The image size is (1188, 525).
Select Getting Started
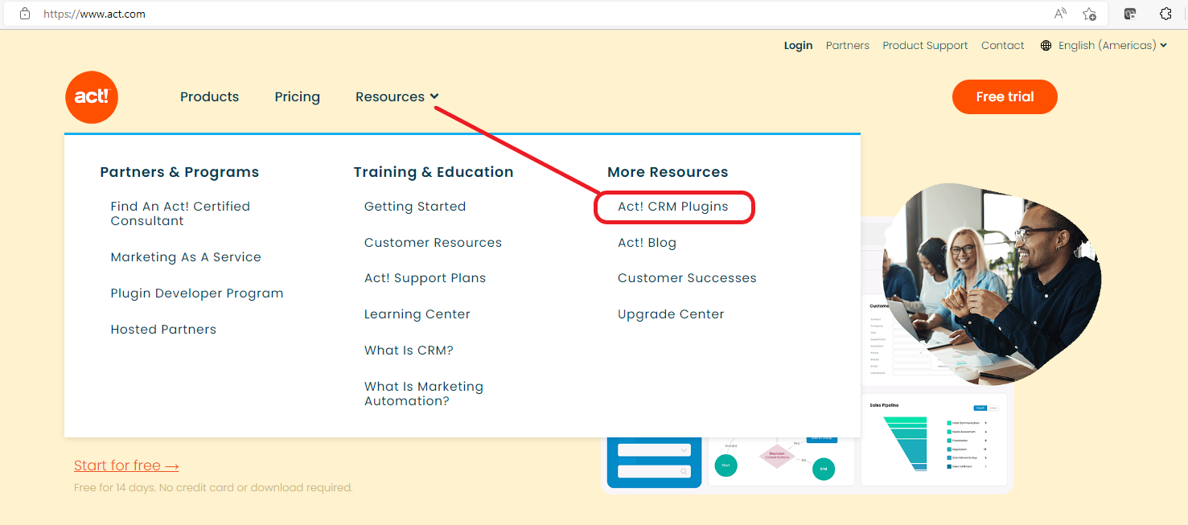click(x=415, y=207)
